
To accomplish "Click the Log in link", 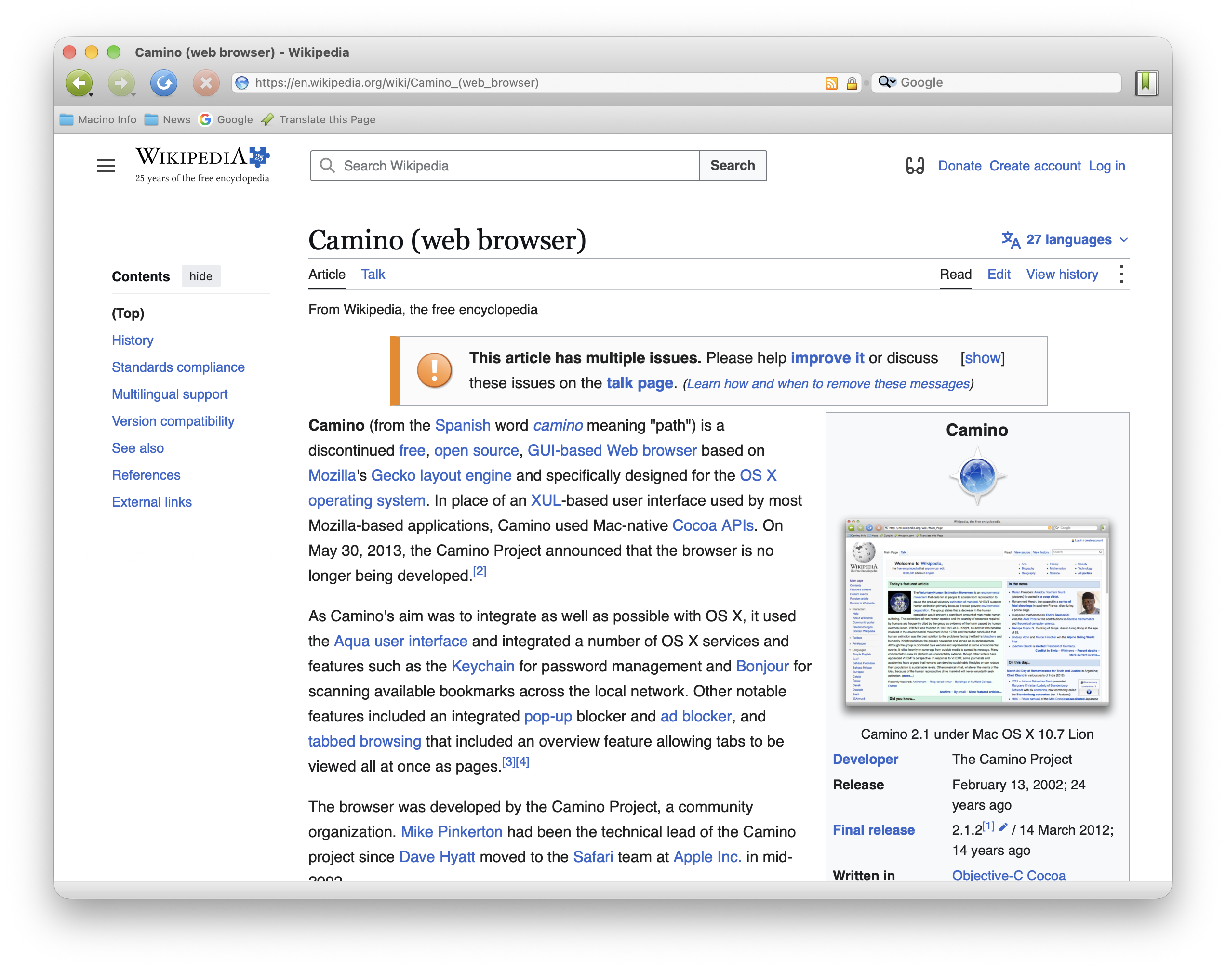I will pos(1106,166).
